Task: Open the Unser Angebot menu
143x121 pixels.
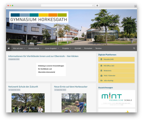Action: click(51, 48)
